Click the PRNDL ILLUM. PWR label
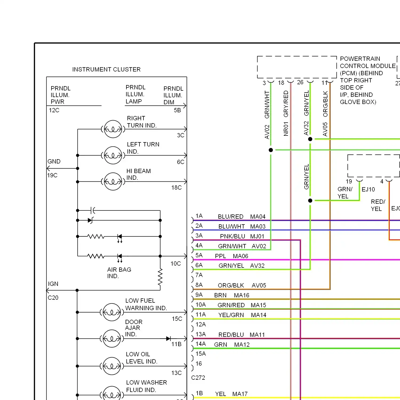400x400 pixels. [61, 95]
